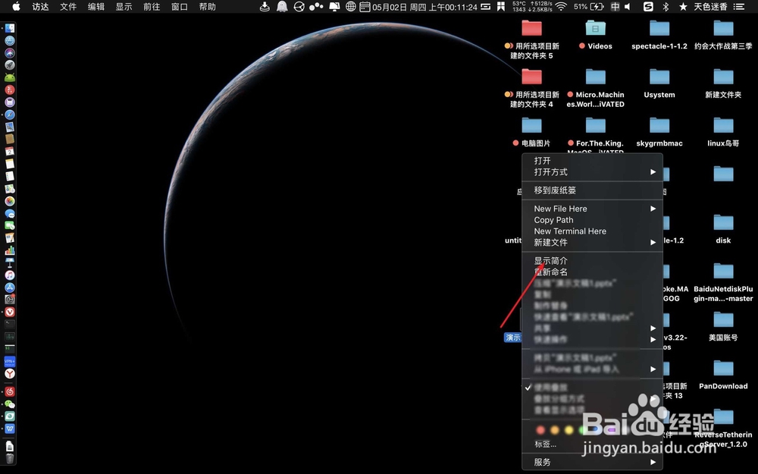The image size is (758, 474).
Task: Open Safari compass icon in Dock
Action: click(10, 115)
